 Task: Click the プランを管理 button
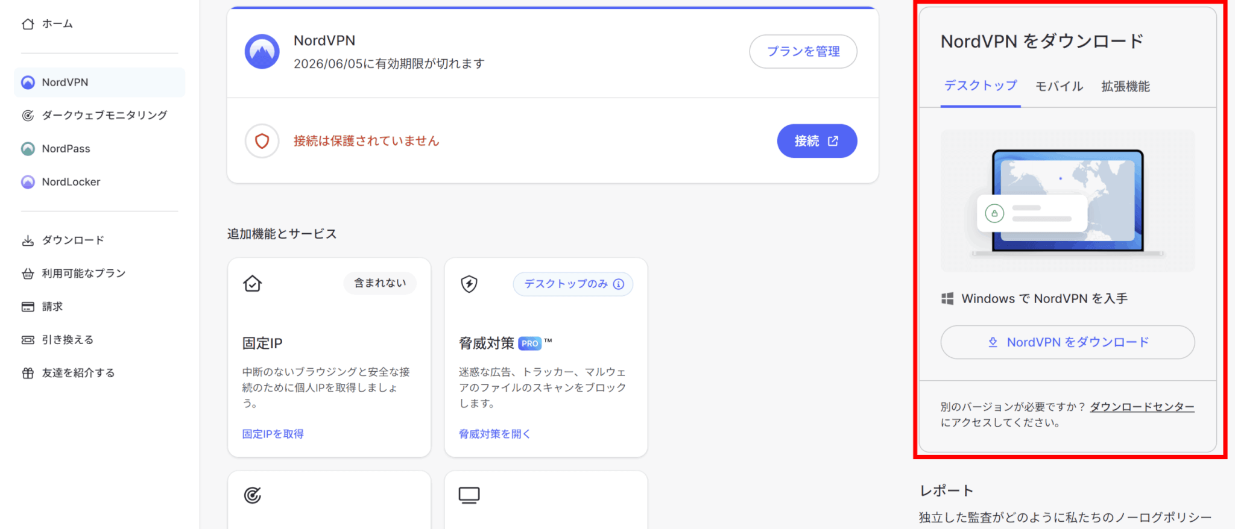[803, 52]
